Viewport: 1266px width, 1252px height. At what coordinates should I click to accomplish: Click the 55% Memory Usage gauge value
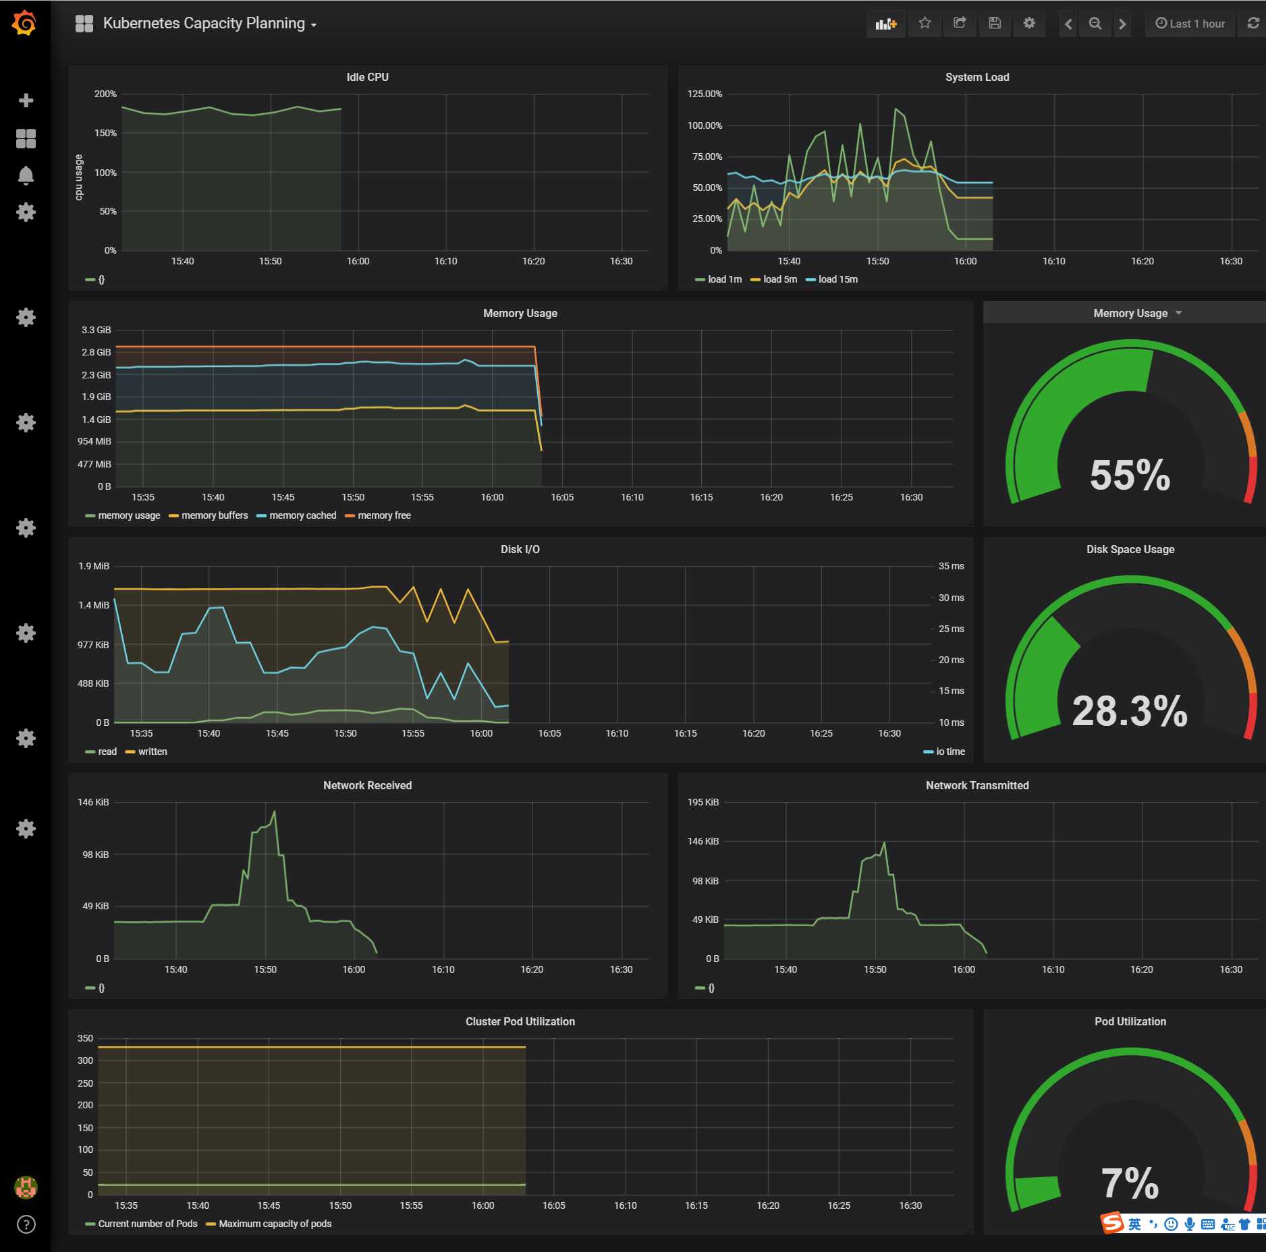click(x=1130, y=475)
